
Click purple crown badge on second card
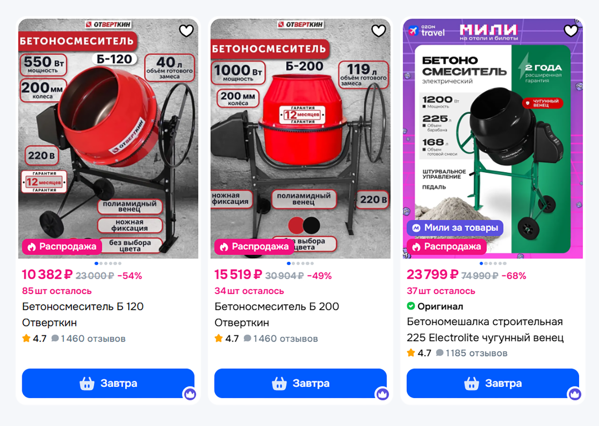pos(382,394)
